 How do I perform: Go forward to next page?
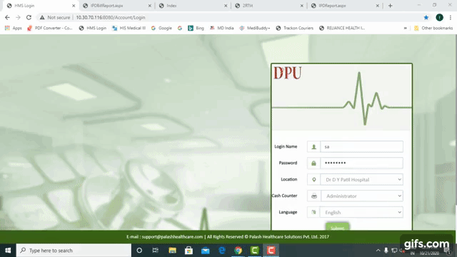pyautogui.click(x=18, y=17)
